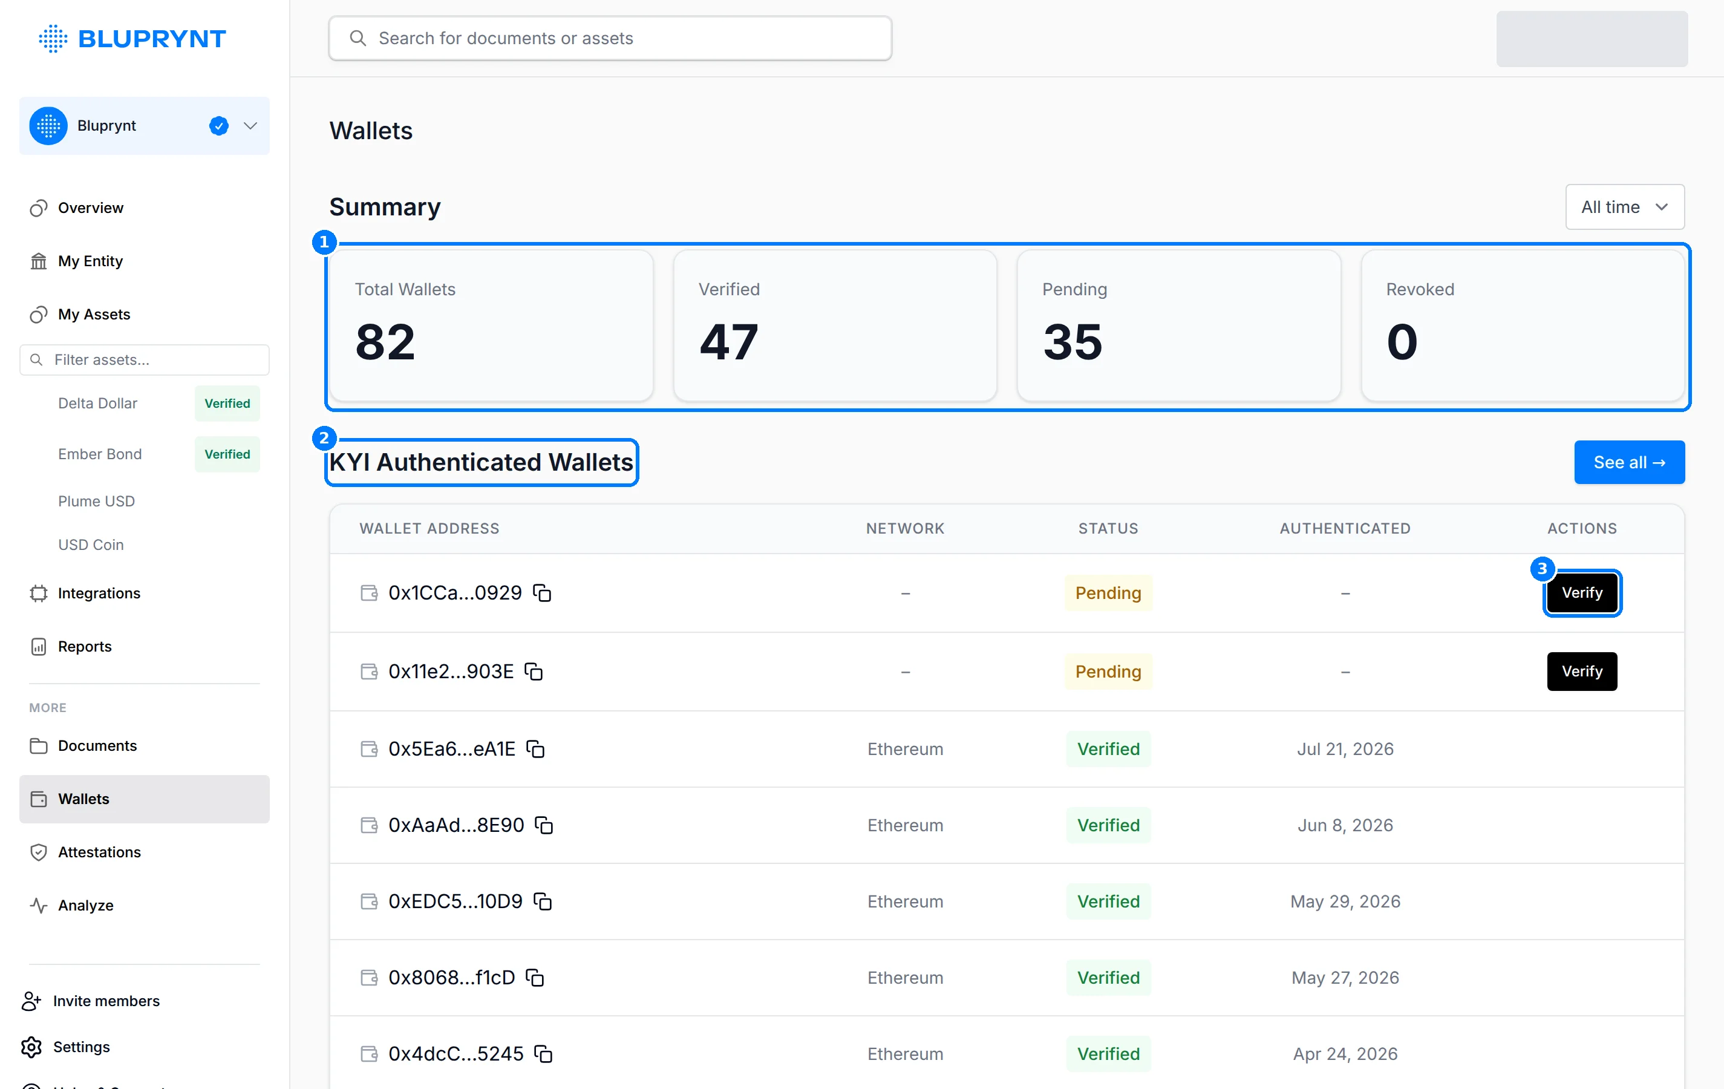Image resolution: width=1724 pixels, height=1089 pixels.
Task: Open the Overview page
Action: [144, 208]
